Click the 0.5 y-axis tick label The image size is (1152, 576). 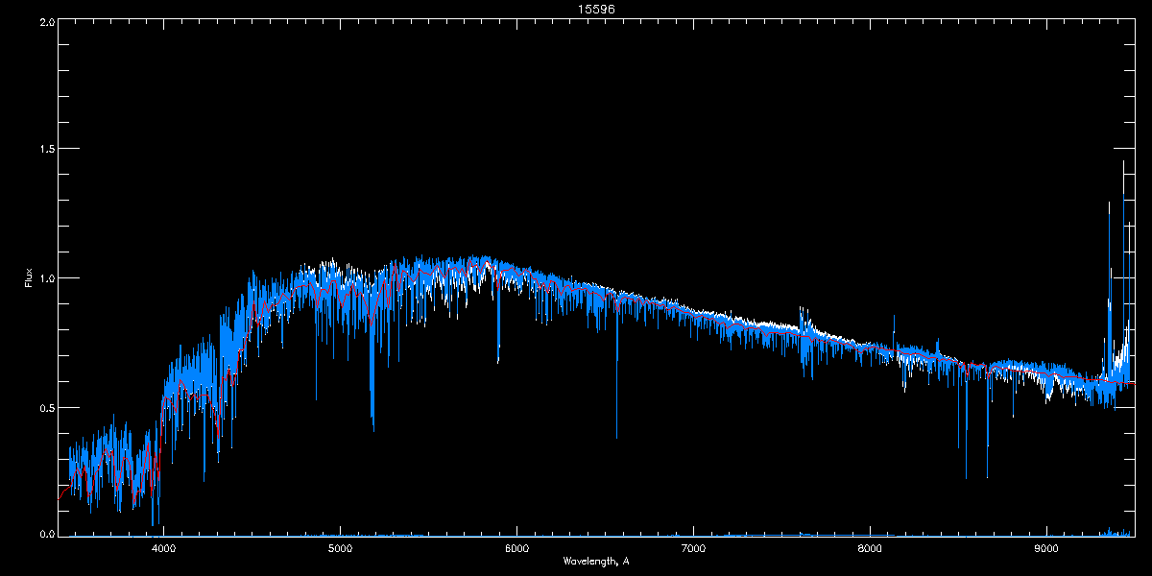[x=45, y=407]
